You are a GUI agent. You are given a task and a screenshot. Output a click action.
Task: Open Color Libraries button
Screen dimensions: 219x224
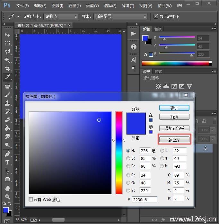[x=174, y=139]
